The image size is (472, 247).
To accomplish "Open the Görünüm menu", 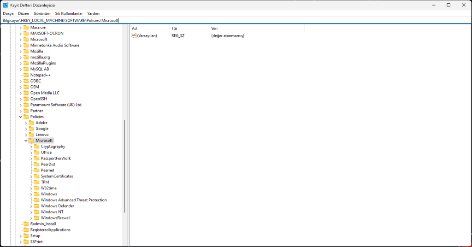I will coord(42,14).
